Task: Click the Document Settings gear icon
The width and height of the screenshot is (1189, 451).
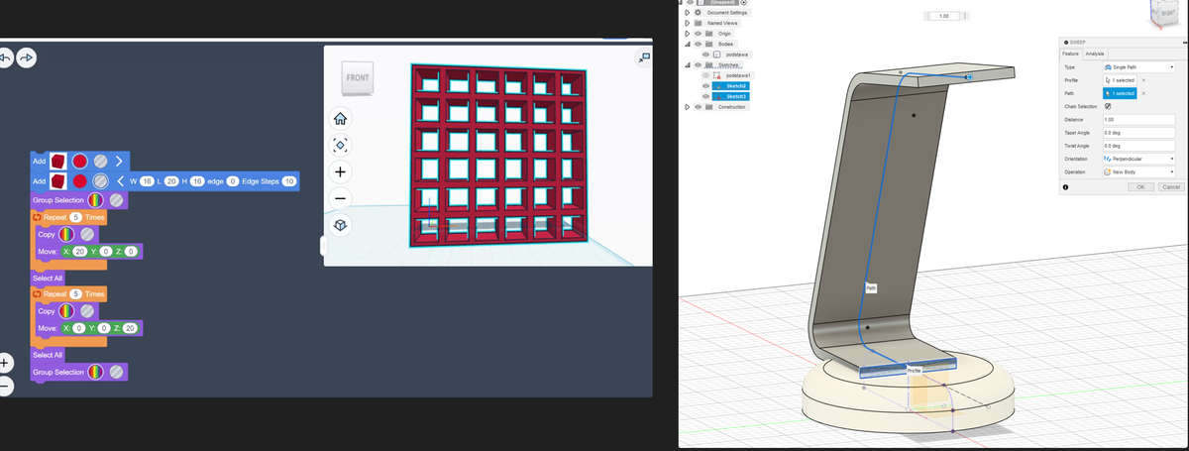Action: point(700,12)
